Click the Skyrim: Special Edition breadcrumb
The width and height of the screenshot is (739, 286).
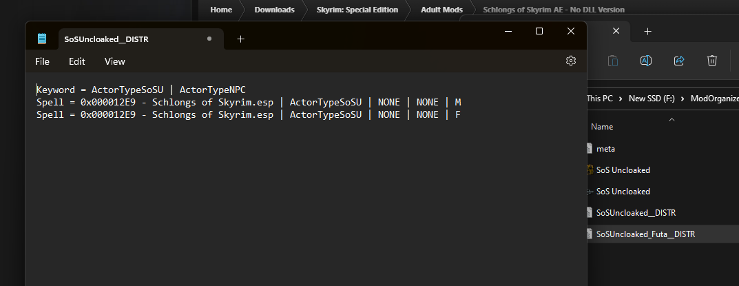pyautogui.click(x=357, y=10)
